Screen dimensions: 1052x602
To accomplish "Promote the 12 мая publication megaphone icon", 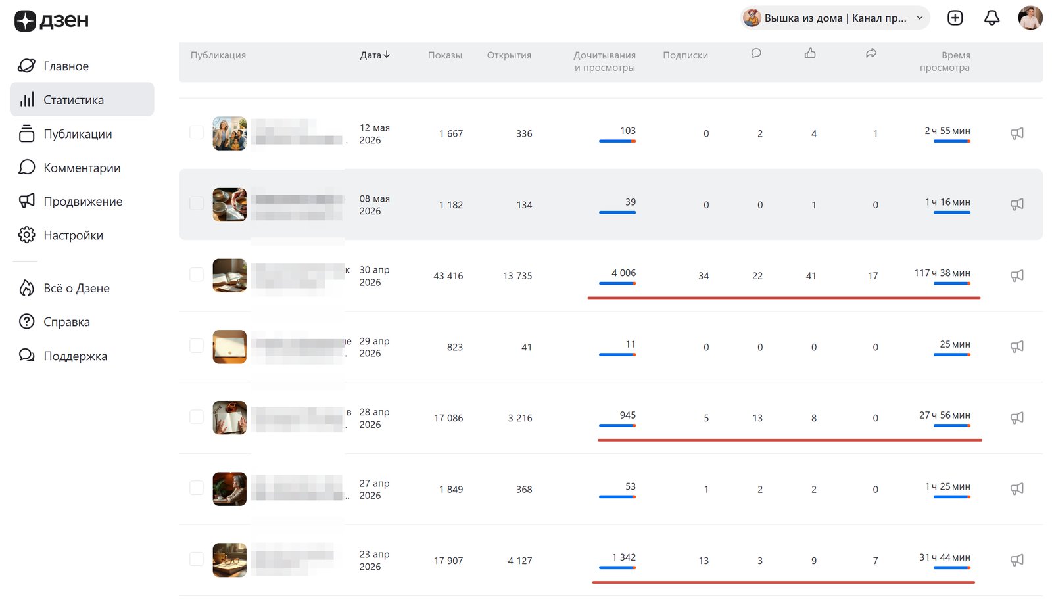I will [1016, 133].
